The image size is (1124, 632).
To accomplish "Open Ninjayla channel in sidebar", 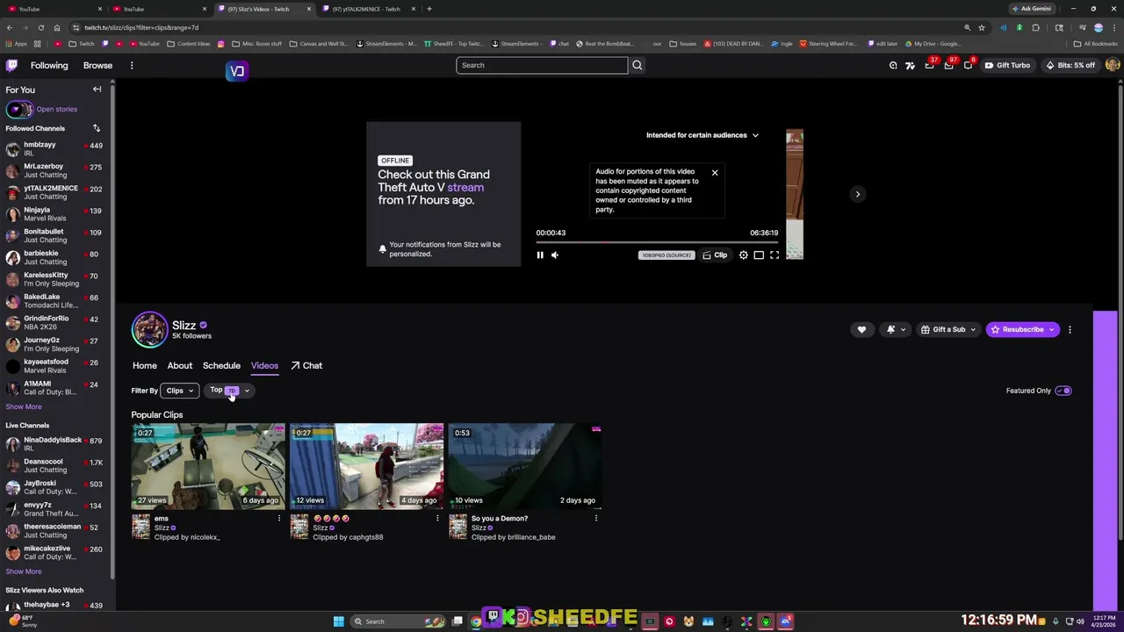I will [x=54, y=214].
